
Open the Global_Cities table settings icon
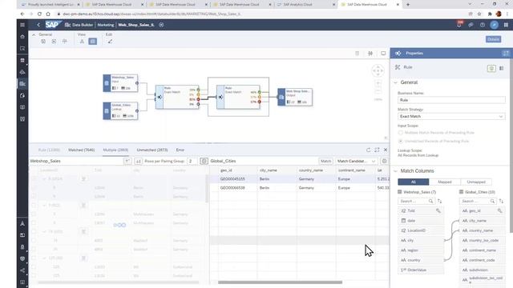[385, 161]
